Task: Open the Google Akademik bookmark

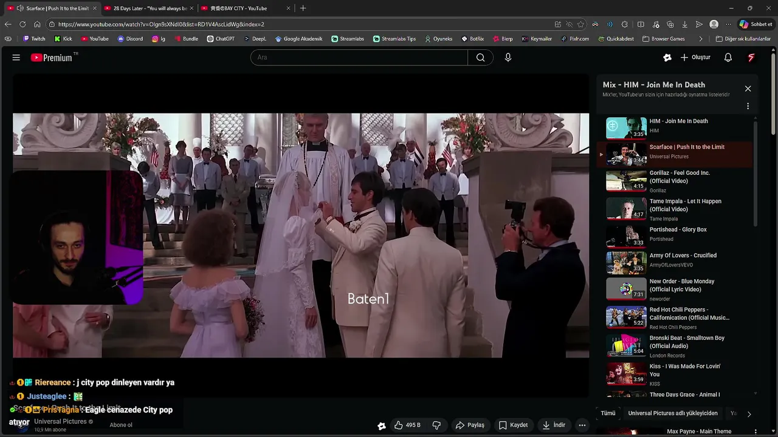Action: coord(298,39)
